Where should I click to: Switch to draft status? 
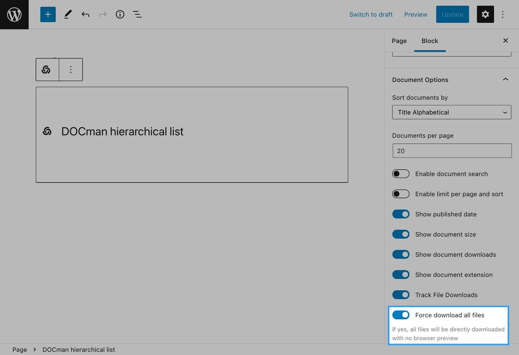point(371,15)
